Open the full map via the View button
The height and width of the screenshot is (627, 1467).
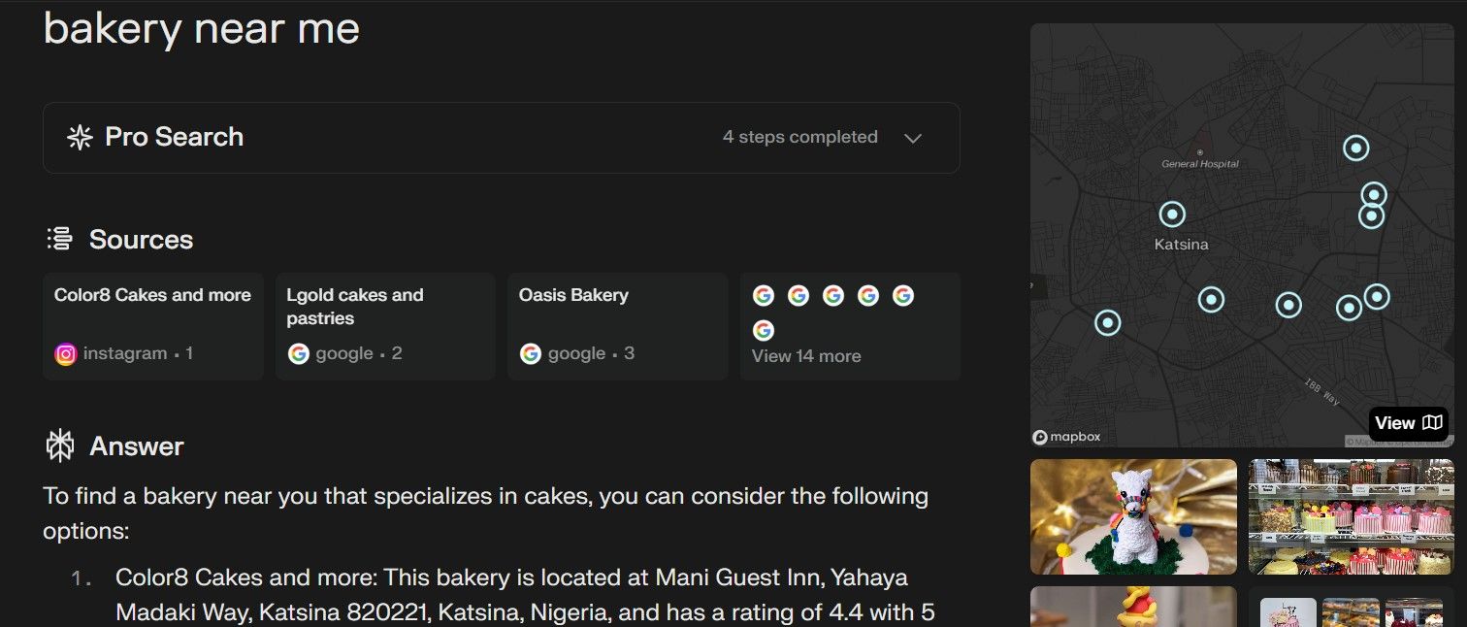[x=1408, y=423]
